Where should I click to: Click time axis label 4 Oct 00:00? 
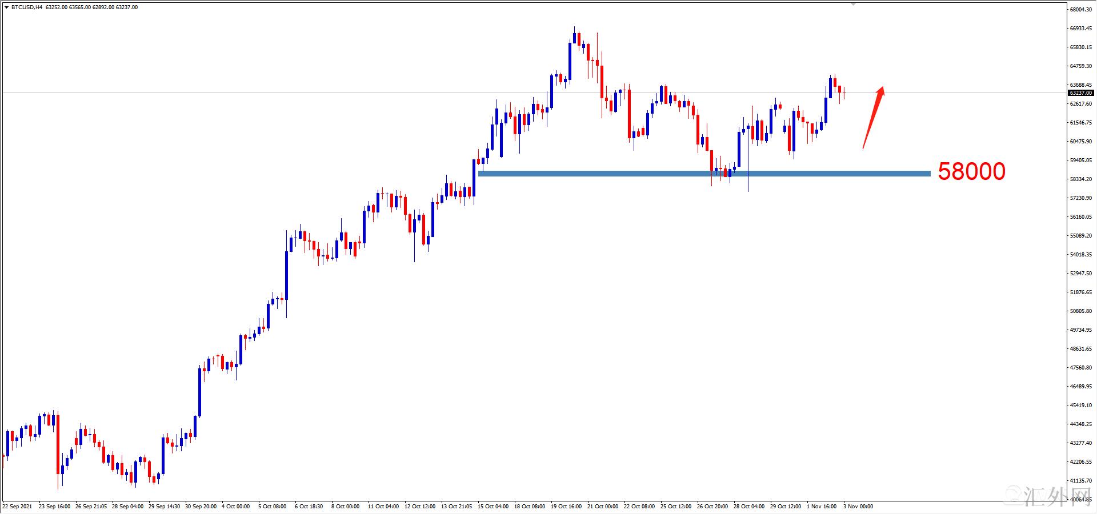click(x=235, y=507)
